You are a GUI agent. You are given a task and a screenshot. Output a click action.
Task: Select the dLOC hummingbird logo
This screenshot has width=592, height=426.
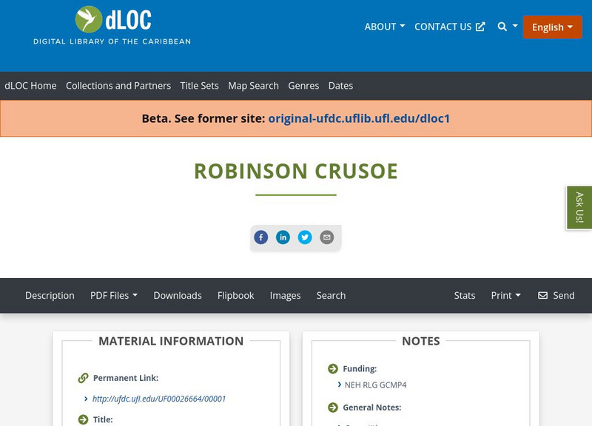click(x=89, y=17)
